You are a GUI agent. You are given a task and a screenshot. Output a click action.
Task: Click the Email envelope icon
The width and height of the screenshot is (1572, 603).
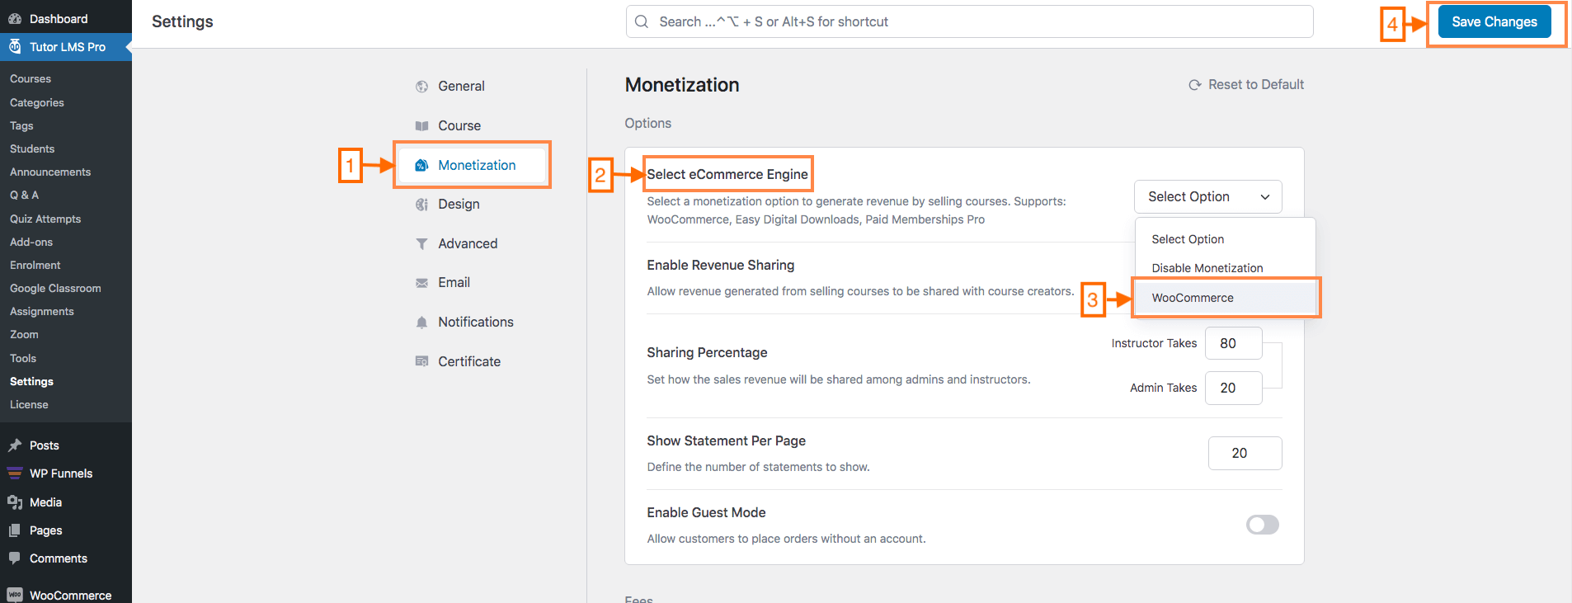[421, 283]
